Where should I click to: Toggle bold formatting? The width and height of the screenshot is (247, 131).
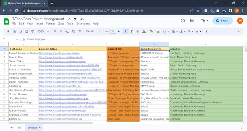tap(126, 31)
